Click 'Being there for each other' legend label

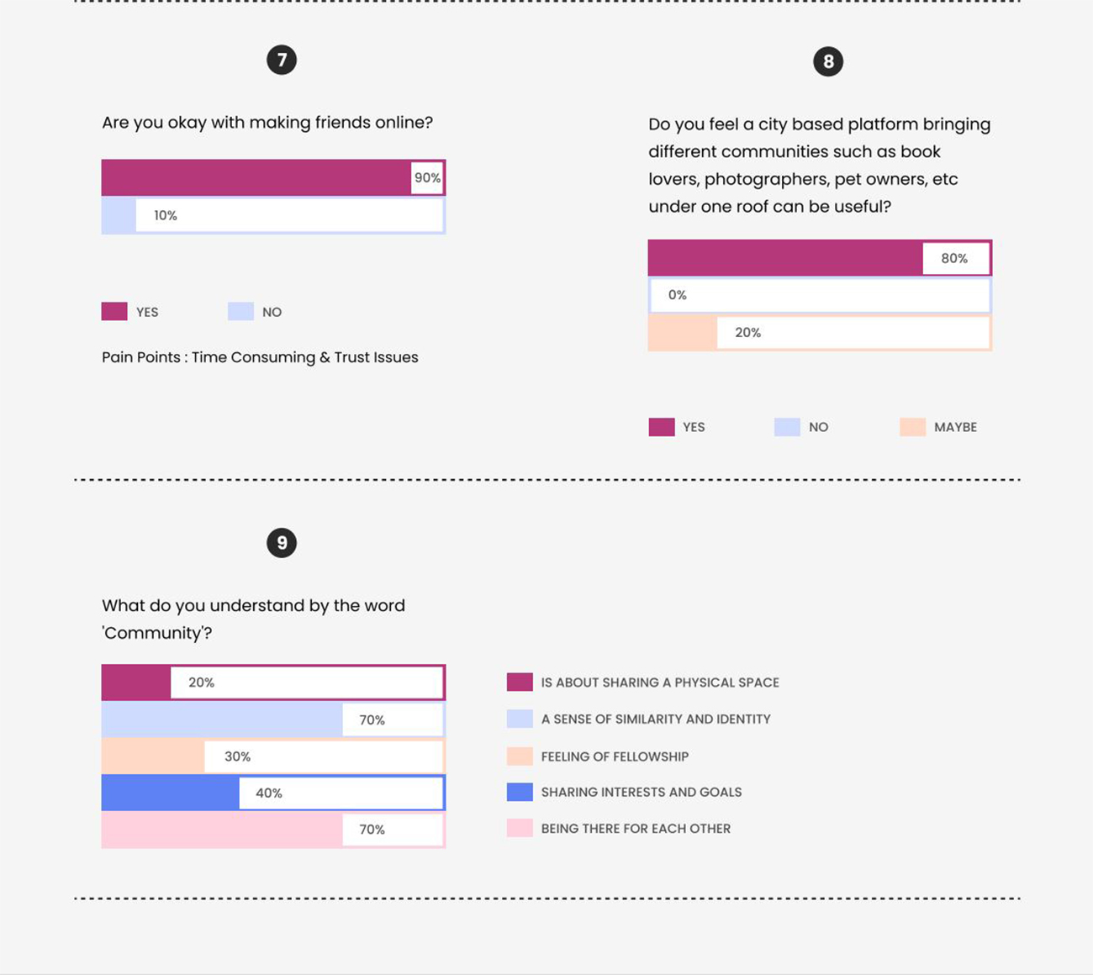tap(636, 828)
